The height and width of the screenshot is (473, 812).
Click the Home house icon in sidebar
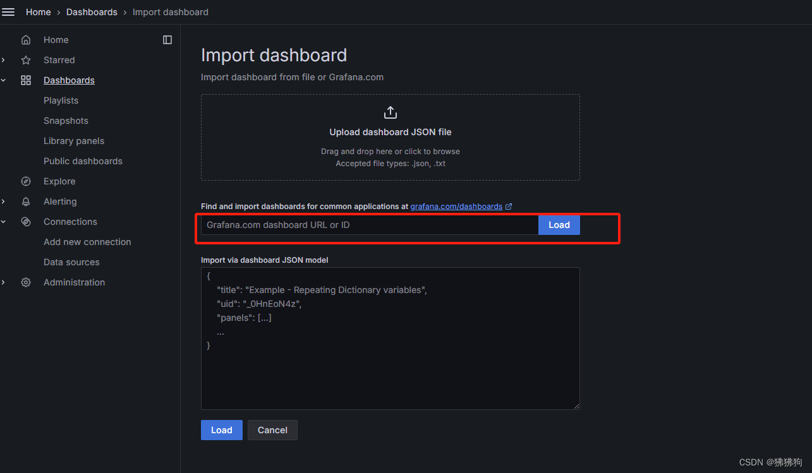click(26, 40)
